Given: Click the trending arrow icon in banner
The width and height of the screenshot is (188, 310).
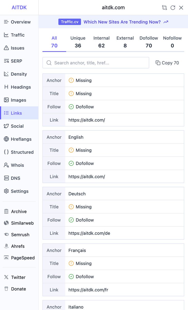Looking at the screenshot, I should coord(166,22).
